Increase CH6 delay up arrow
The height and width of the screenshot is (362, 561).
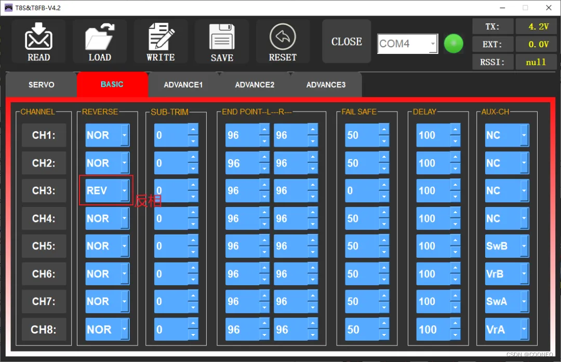click(x=455, y=268)
